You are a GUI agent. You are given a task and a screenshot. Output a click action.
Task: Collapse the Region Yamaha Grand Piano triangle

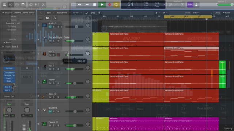coord(3,13)
